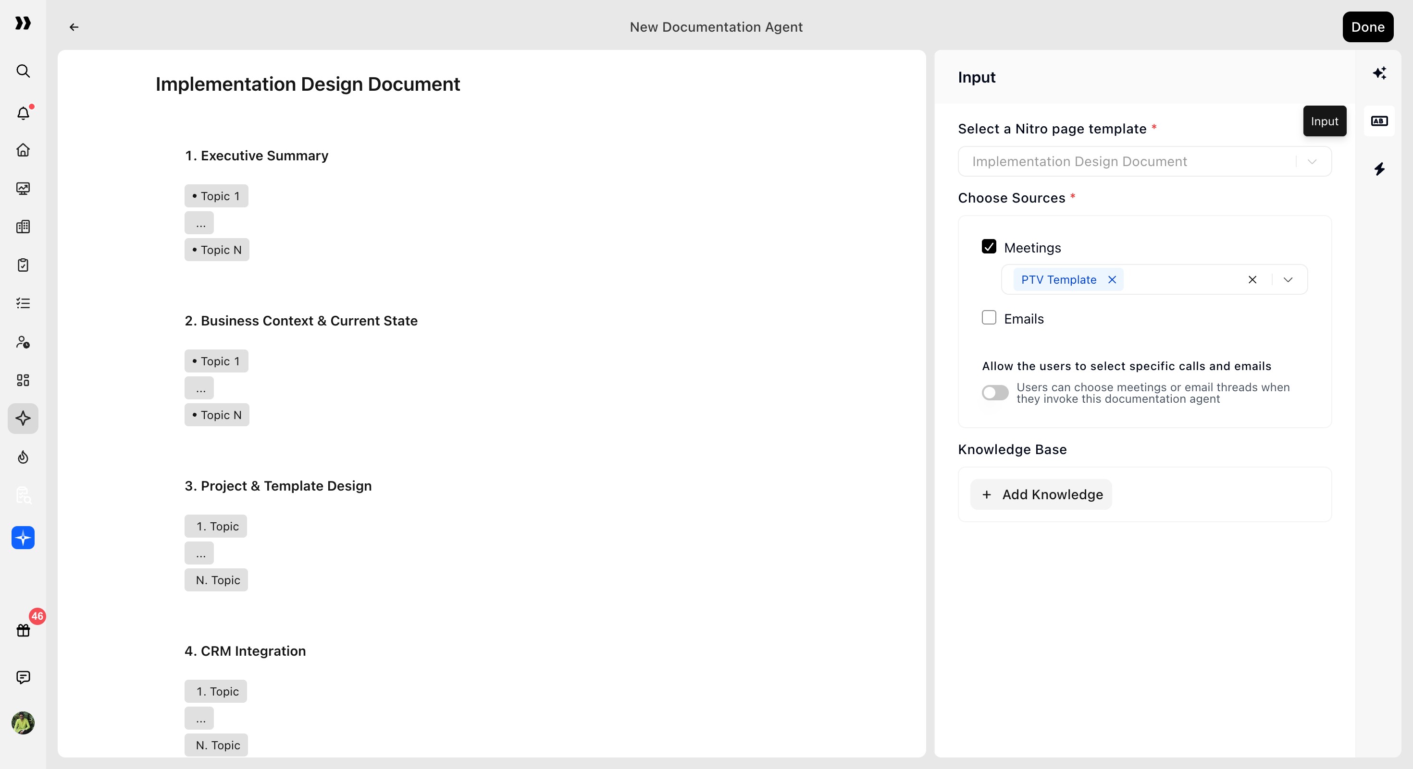This screenshot has width=1413, height=769.
Task: Open the analytics chart monitor icon
Action: 23,189
